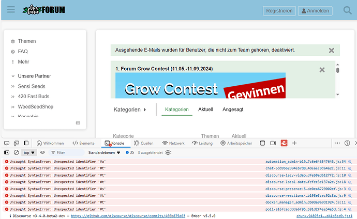Toggle the console sidebar panel

pos(7,153)
